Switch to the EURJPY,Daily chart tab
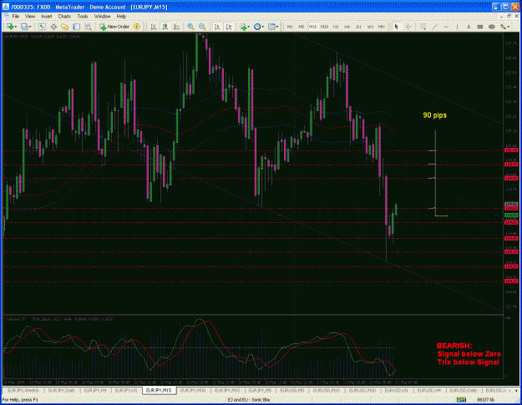522x405 pixels. click(62, 390)
